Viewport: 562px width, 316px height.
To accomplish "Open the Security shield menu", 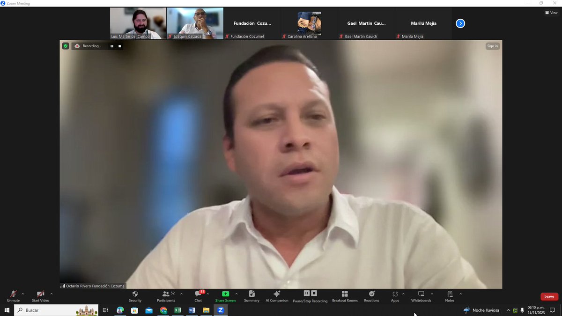I will click(135, 296).
